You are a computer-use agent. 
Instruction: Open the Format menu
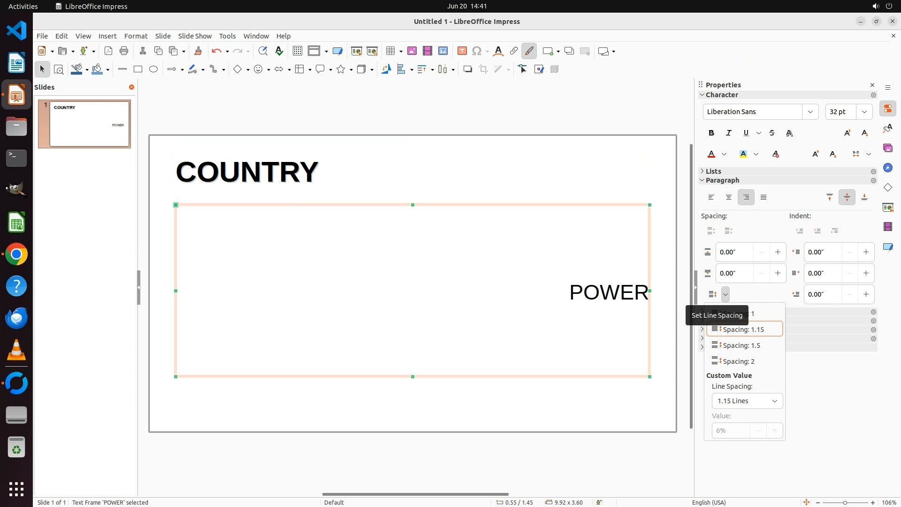tap(136, 36)
